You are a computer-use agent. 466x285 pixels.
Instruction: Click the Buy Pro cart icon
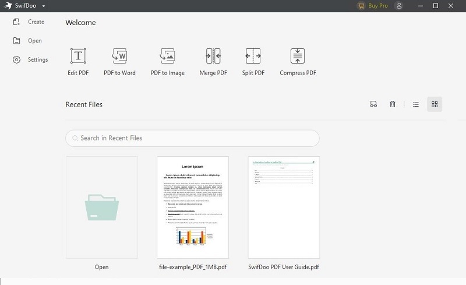point(361,6)
